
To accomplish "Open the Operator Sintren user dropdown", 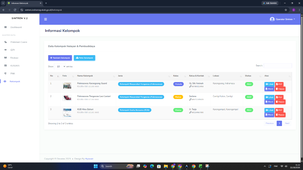I will (x=283, y=19).
